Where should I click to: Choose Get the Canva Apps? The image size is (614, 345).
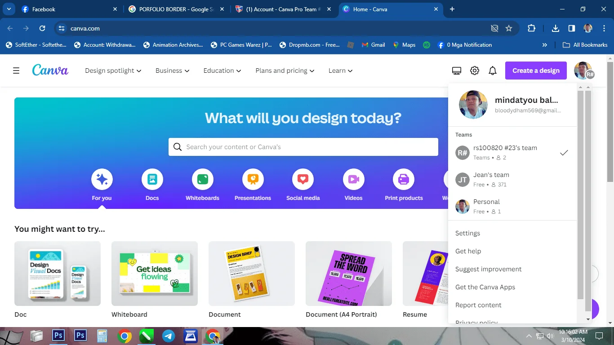point(485,287)
